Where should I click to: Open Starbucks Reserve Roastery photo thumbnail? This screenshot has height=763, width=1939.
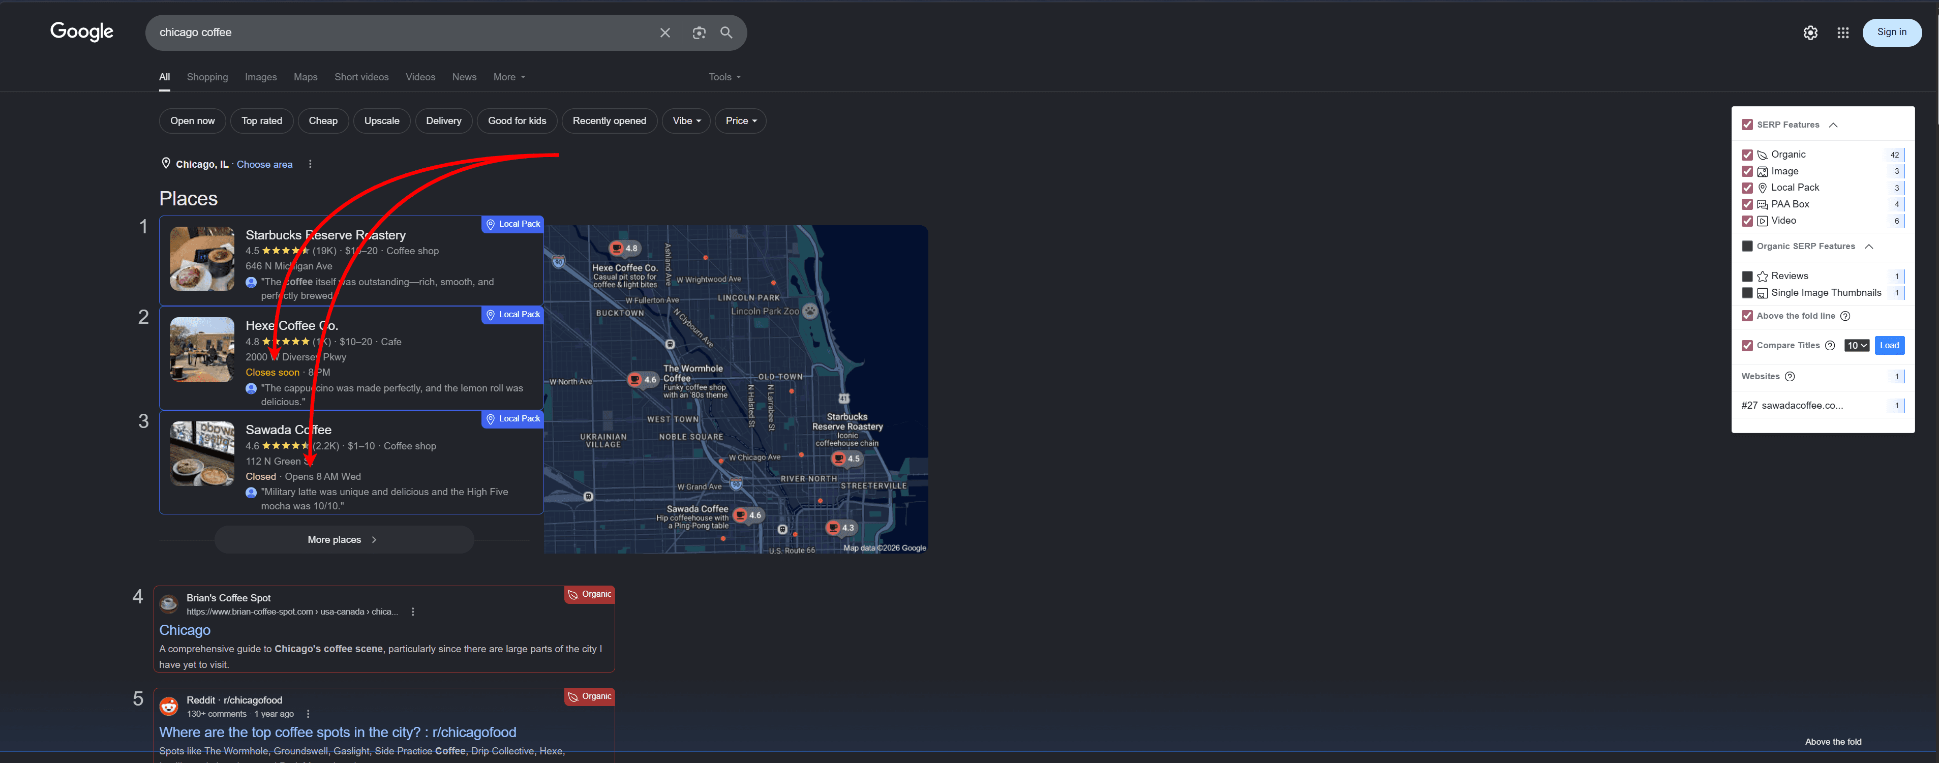[x=202, y=259]
